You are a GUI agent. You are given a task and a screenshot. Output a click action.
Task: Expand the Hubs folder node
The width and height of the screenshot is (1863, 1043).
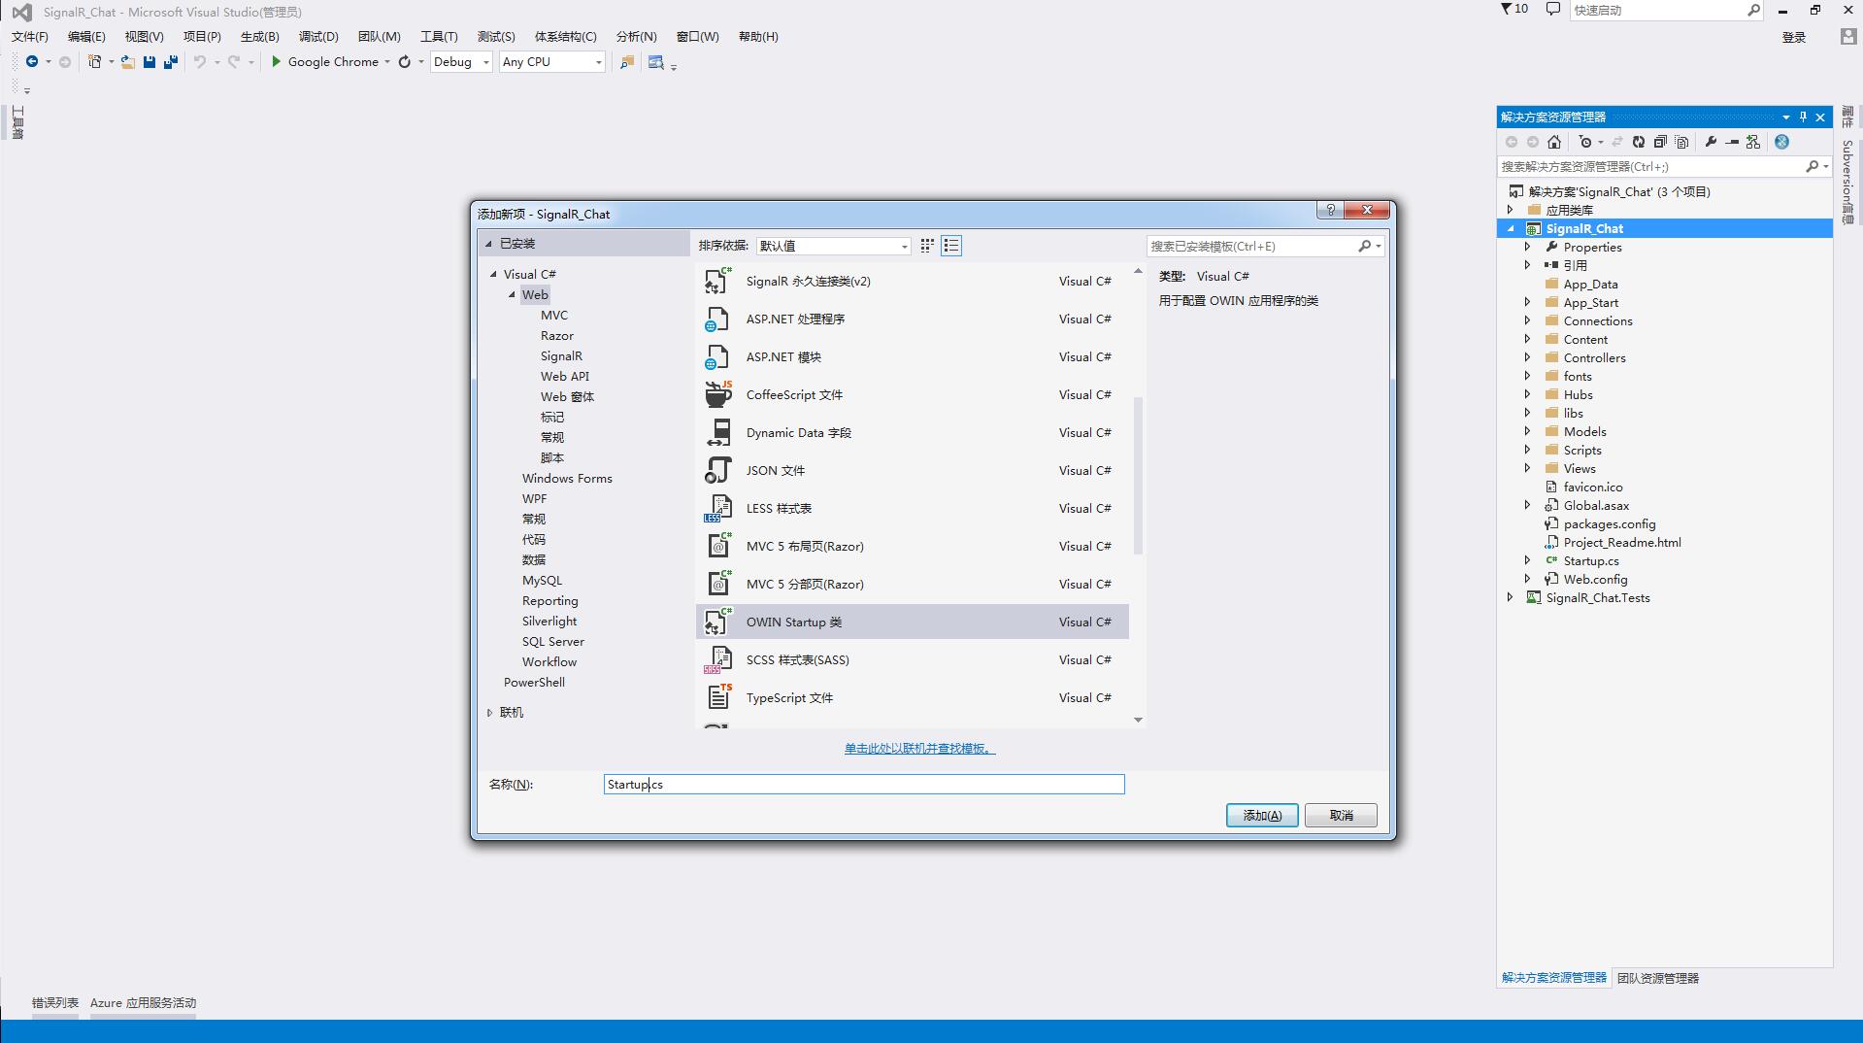point(1527,394)
